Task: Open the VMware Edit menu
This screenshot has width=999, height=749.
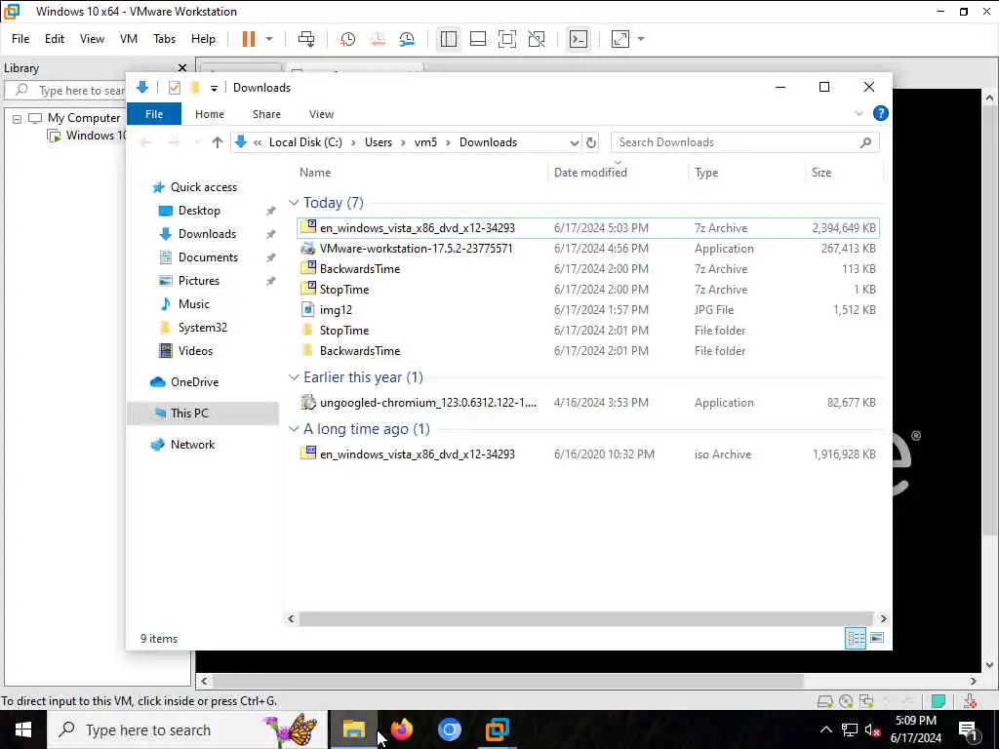Action: pyautogui.click(x=55, y=39)
